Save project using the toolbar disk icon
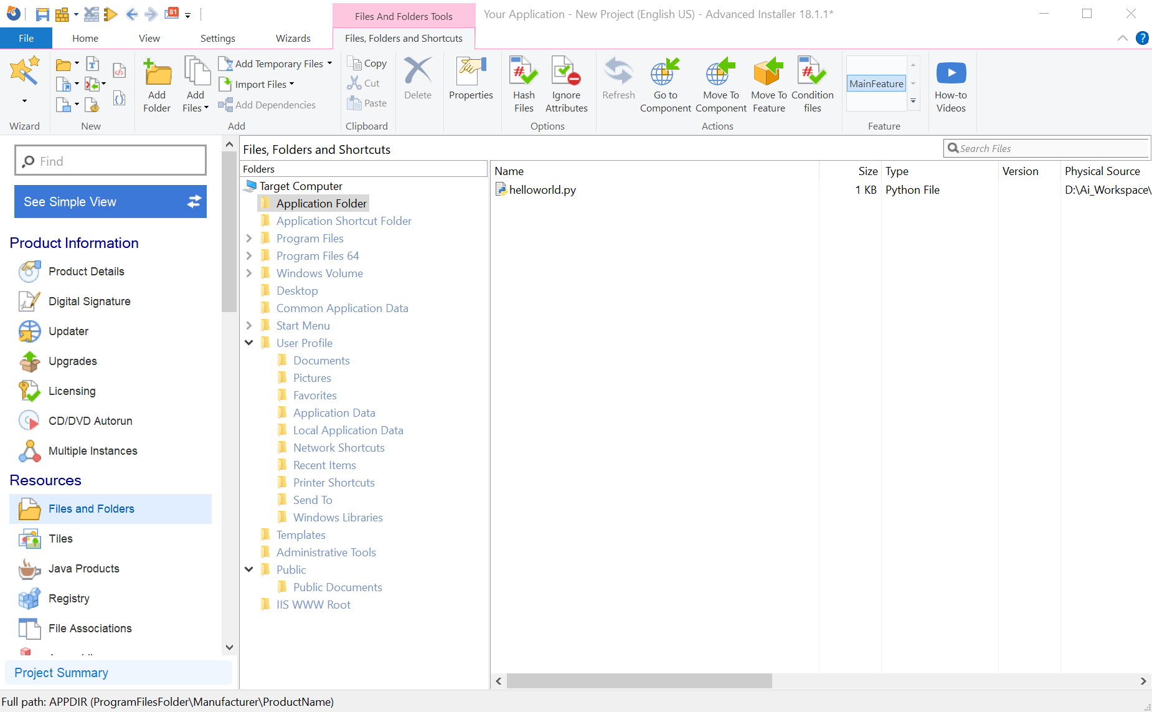This screenshot has height=712, width=1152. pos(42,14)
